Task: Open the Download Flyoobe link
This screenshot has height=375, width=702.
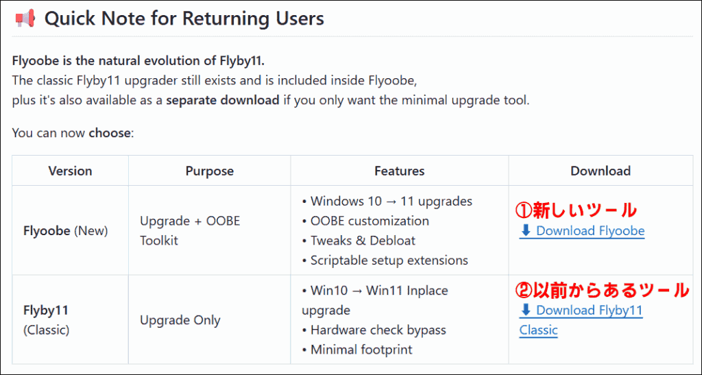Action: 582,231
